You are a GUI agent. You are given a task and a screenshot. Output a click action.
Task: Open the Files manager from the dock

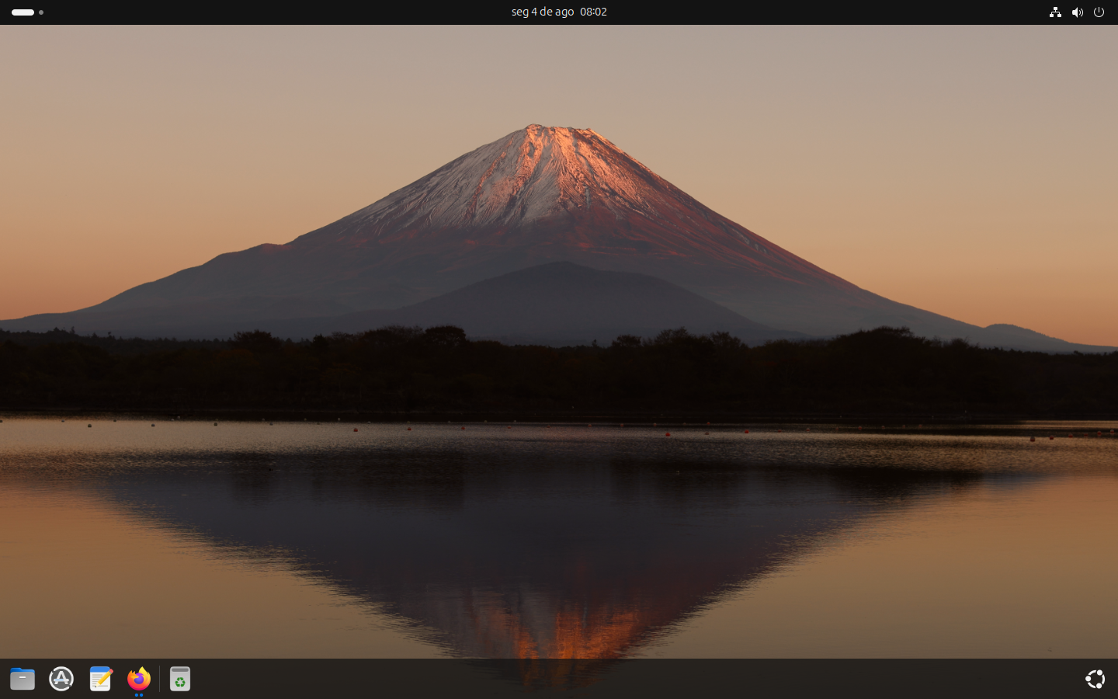pos(23,679)
